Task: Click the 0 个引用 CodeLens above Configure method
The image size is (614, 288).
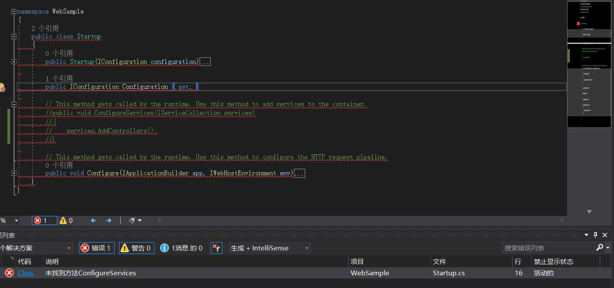Action: pyautogui.click(x=59, y=165)
